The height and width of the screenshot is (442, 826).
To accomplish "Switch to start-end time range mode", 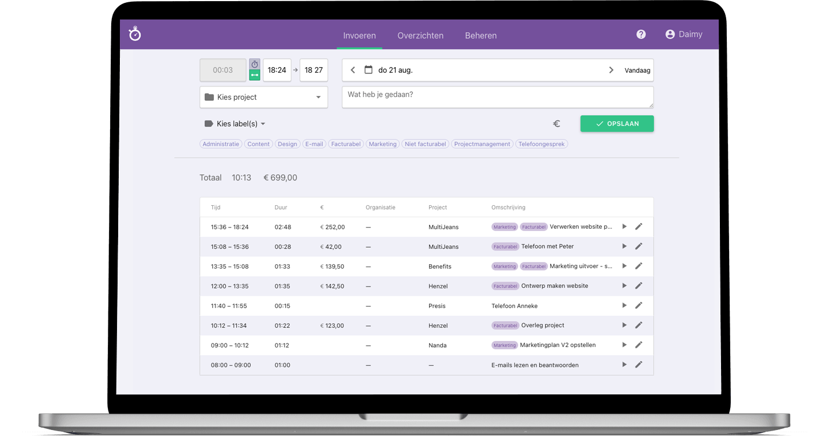I will (x=255, y=75).
